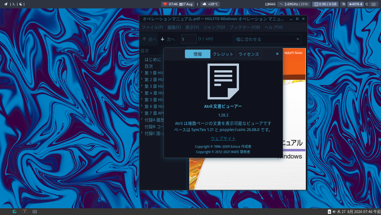381x215 pixels.
Task: Open the 編集(E) menu
Action: coord(174,27)
